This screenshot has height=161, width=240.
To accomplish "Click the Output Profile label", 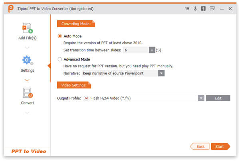I will tap(69, 98).
